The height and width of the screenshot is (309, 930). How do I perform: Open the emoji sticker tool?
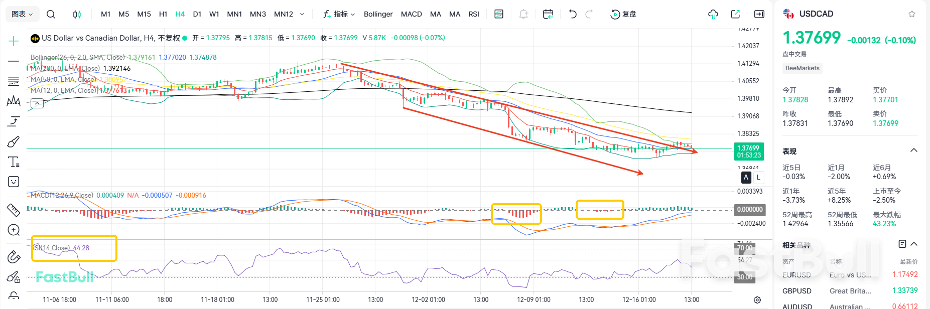[x=14, y=182]
